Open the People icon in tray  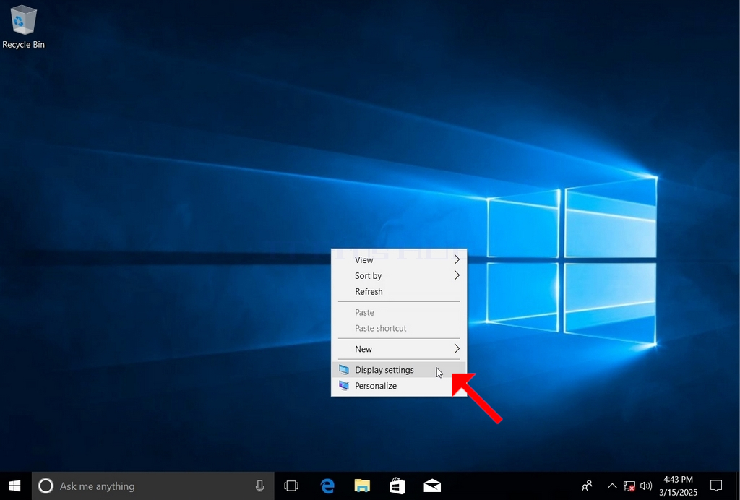[x=587, y=486]
